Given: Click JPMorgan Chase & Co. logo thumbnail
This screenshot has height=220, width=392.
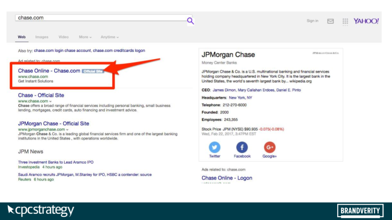Looking at the screenshot, I should pyautogui.click(x=325, y=53).
